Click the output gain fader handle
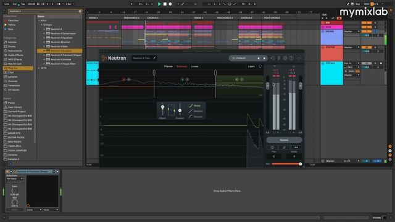The image size is (395, 222). [x=301, y=86]
